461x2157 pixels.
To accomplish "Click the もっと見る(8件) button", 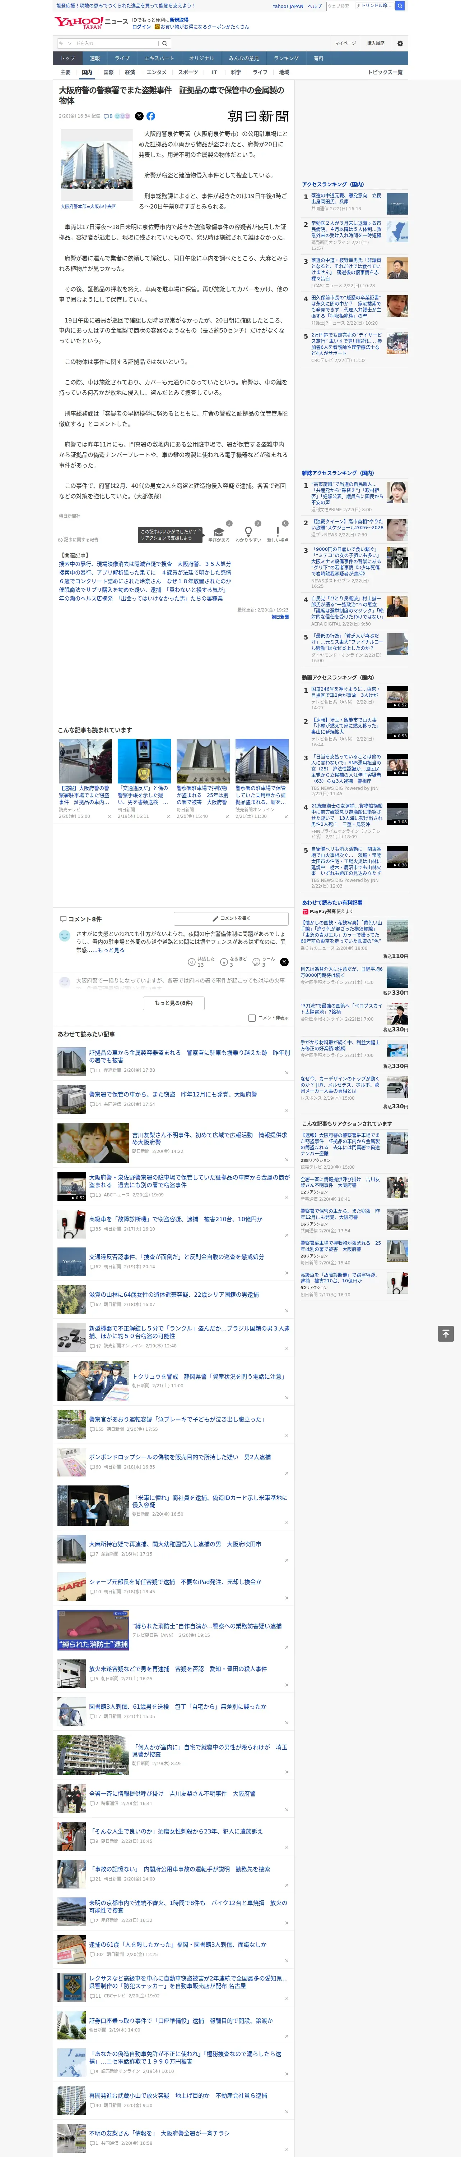I will point(173,1003).
